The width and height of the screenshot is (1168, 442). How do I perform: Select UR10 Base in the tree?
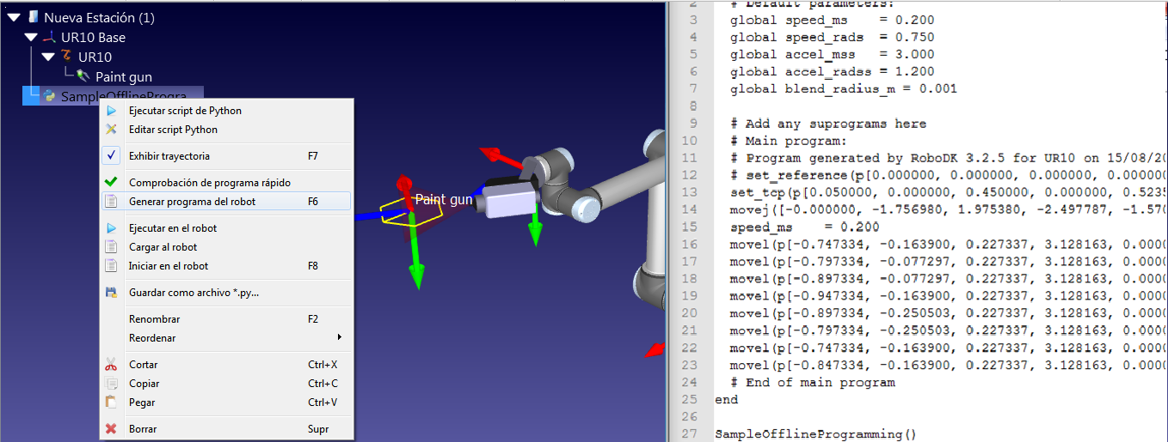pos(93,37)
